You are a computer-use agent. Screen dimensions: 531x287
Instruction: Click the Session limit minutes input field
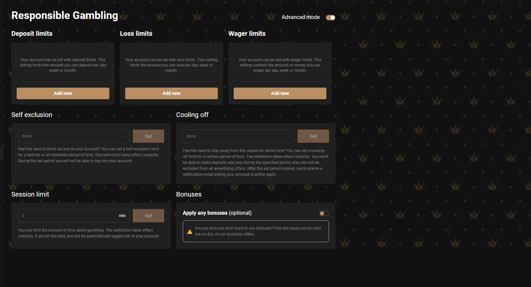(x=66, y=216)
